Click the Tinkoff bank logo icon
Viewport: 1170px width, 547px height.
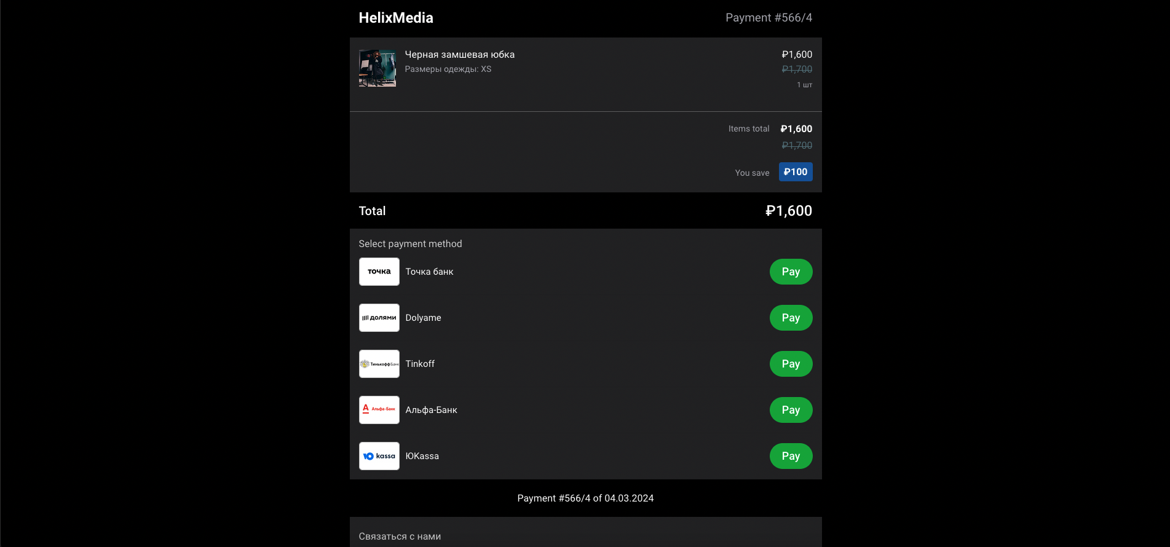[379, 364]
